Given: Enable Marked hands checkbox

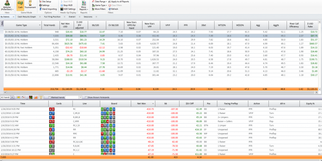Looking at the screenshot, I should 49,97.
